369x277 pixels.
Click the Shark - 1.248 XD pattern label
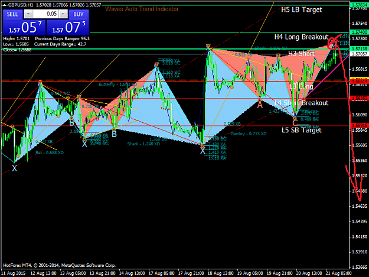click(x=143, y=144)
